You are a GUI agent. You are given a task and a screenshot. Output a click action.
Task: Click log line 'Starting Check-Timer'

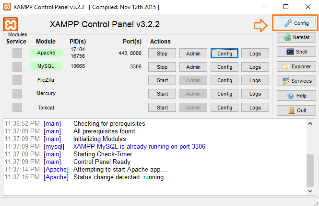(x=103, y=154)
